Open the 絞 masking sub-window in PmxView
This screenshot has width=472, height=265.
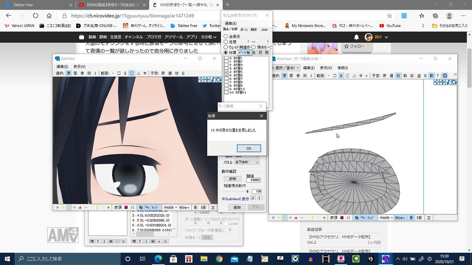[398, 76]
